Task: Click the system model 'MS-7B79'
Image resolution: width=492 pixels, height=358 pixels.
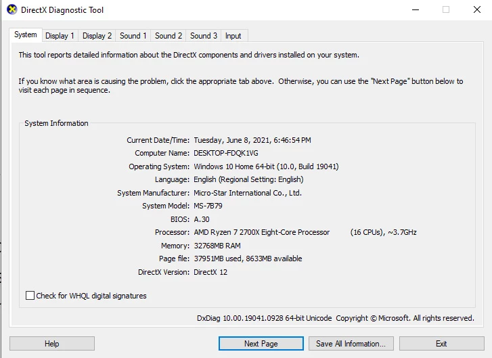Action: 208,206
